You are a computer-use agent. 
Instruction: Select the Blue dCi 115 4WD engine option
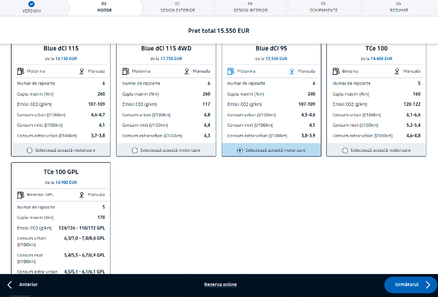pyautogui.click(x=134, y=150)
